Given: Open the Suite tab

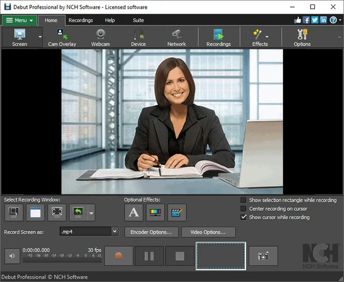Looking at the screenshot, I should 138,20.
